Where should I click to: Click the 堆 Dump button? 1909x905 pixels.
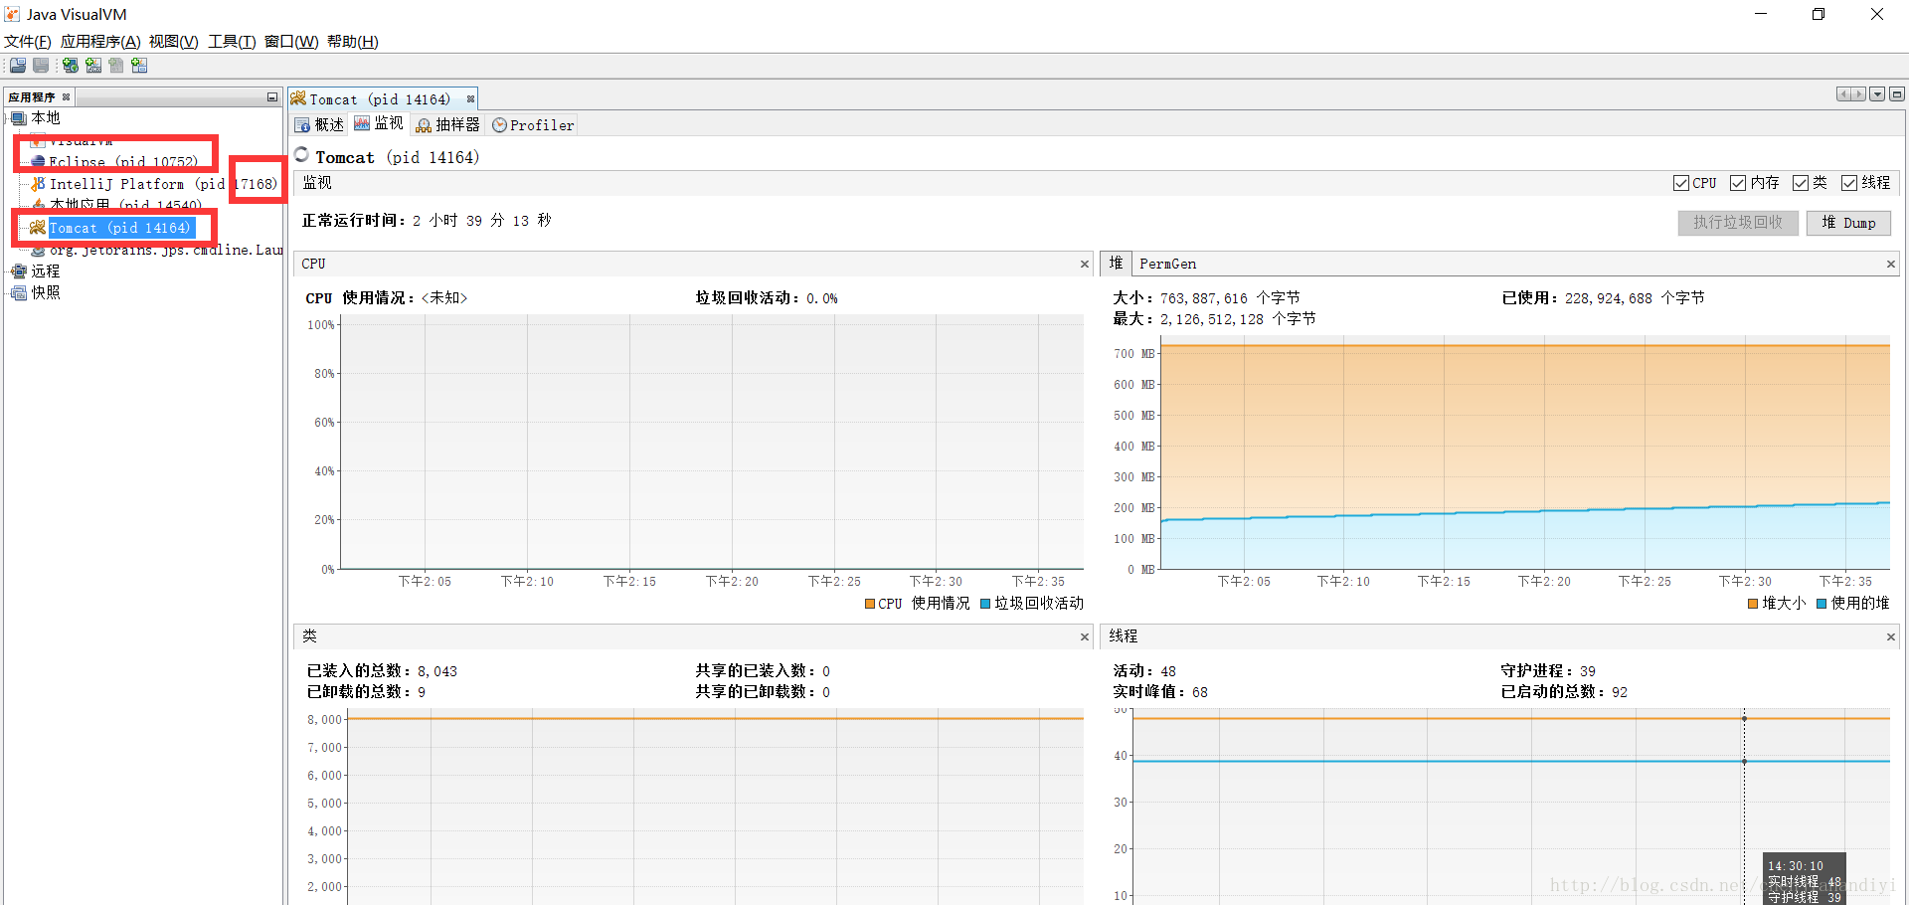(x=1848, y=223)
